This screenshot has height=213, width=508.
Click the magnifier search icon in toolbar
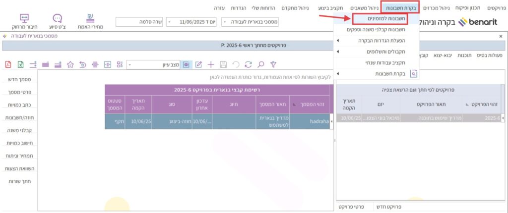(x=260, y=64)
